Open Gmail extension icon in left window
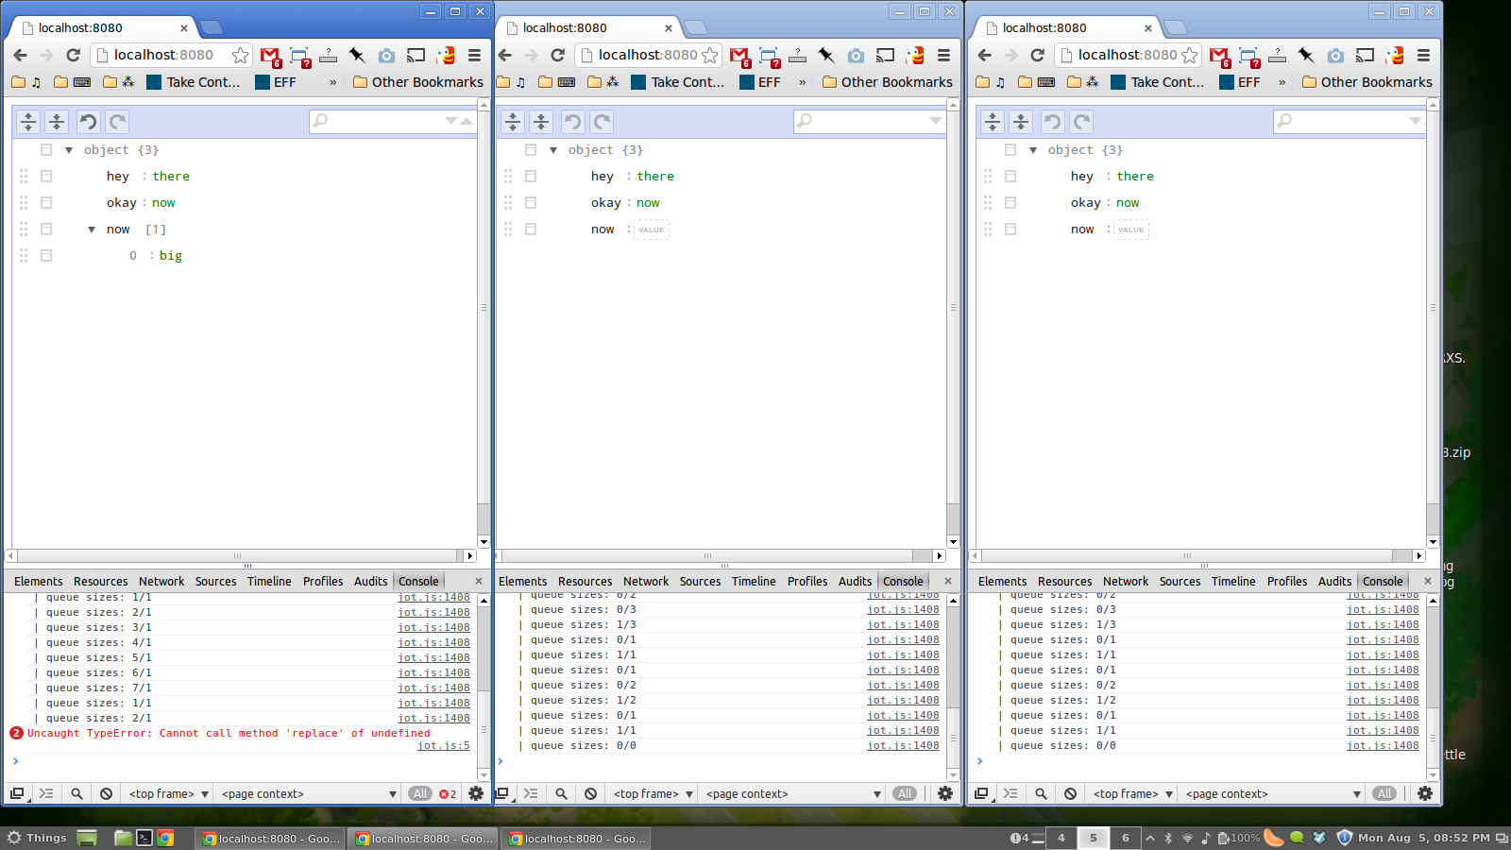Viewport: 1511px width, 850px height. (x=270, y=56)
